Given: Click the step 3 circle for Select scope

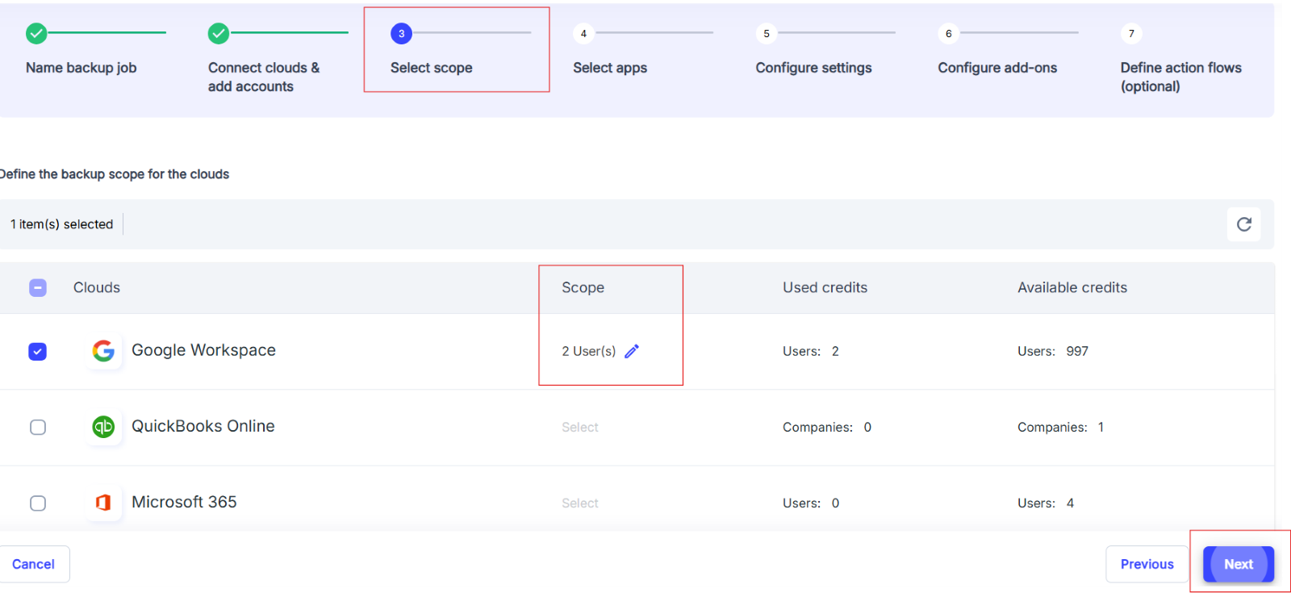Looking at the screenshot, I should point(401,33).
